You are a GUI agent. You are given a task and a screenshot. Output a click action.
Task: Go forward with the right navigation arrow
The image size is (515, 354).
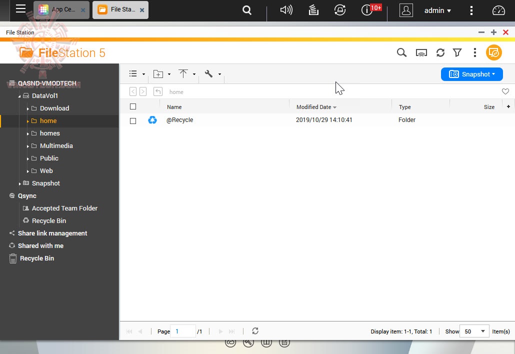coord(143,91)
